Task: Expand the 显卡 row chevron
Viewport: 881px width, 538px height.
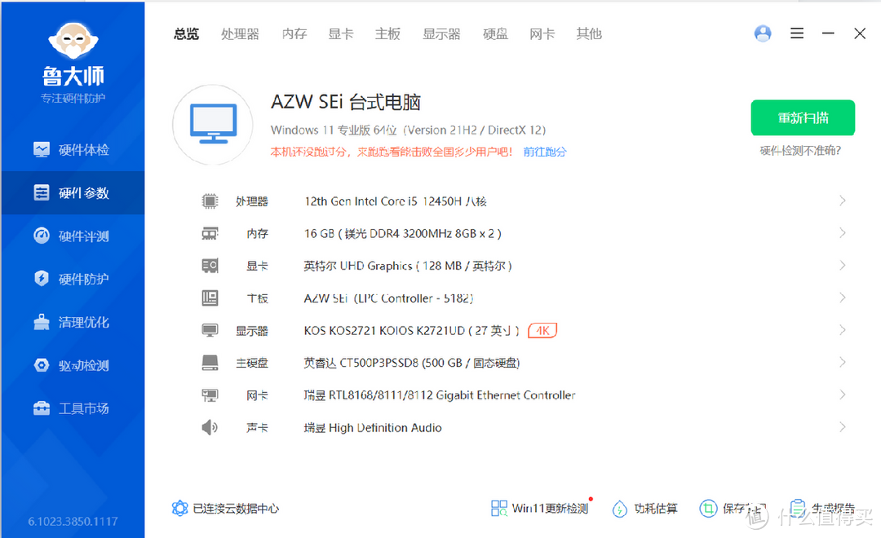Action: (x=842, y=265)
